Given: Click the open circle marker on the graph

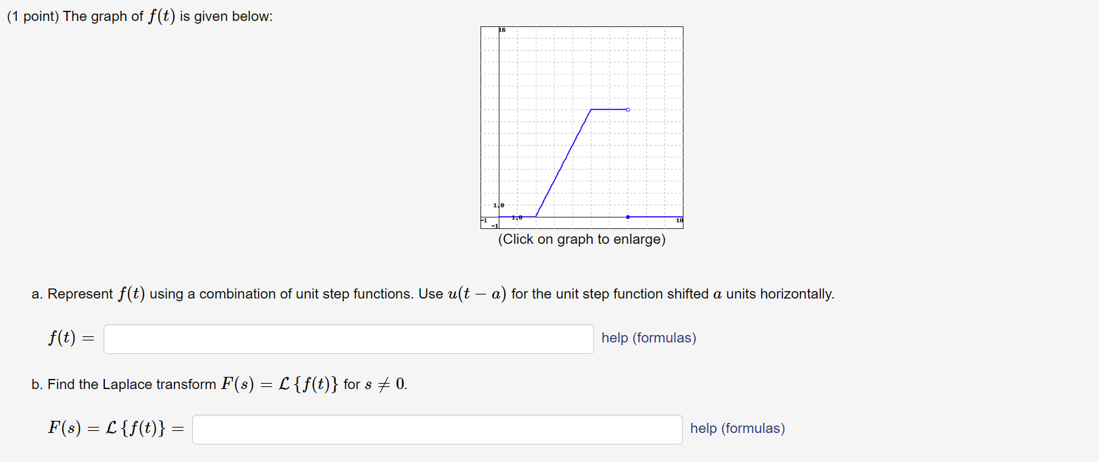Looking at the screenshot, I should 627,109.
